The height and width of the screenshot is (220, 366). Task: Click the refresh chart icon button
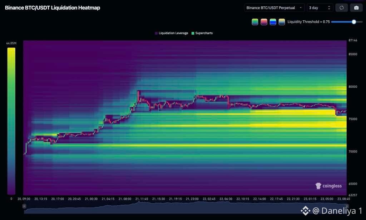coord(341,8)
